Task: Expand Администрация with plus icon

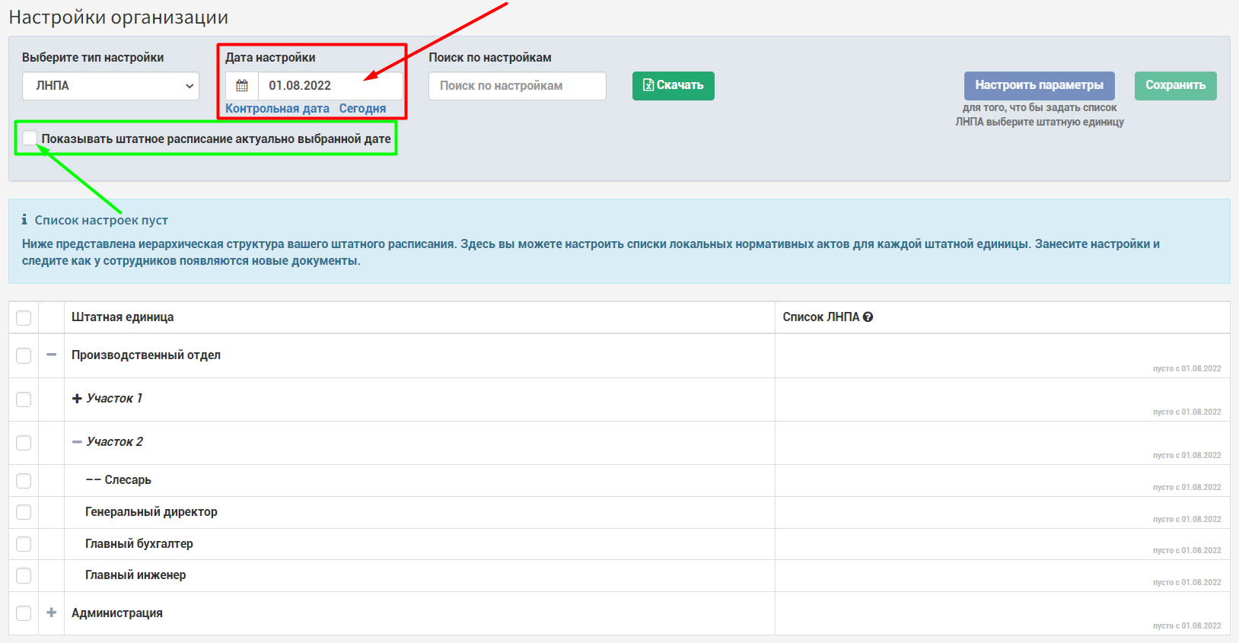Action: pos(51,613)
